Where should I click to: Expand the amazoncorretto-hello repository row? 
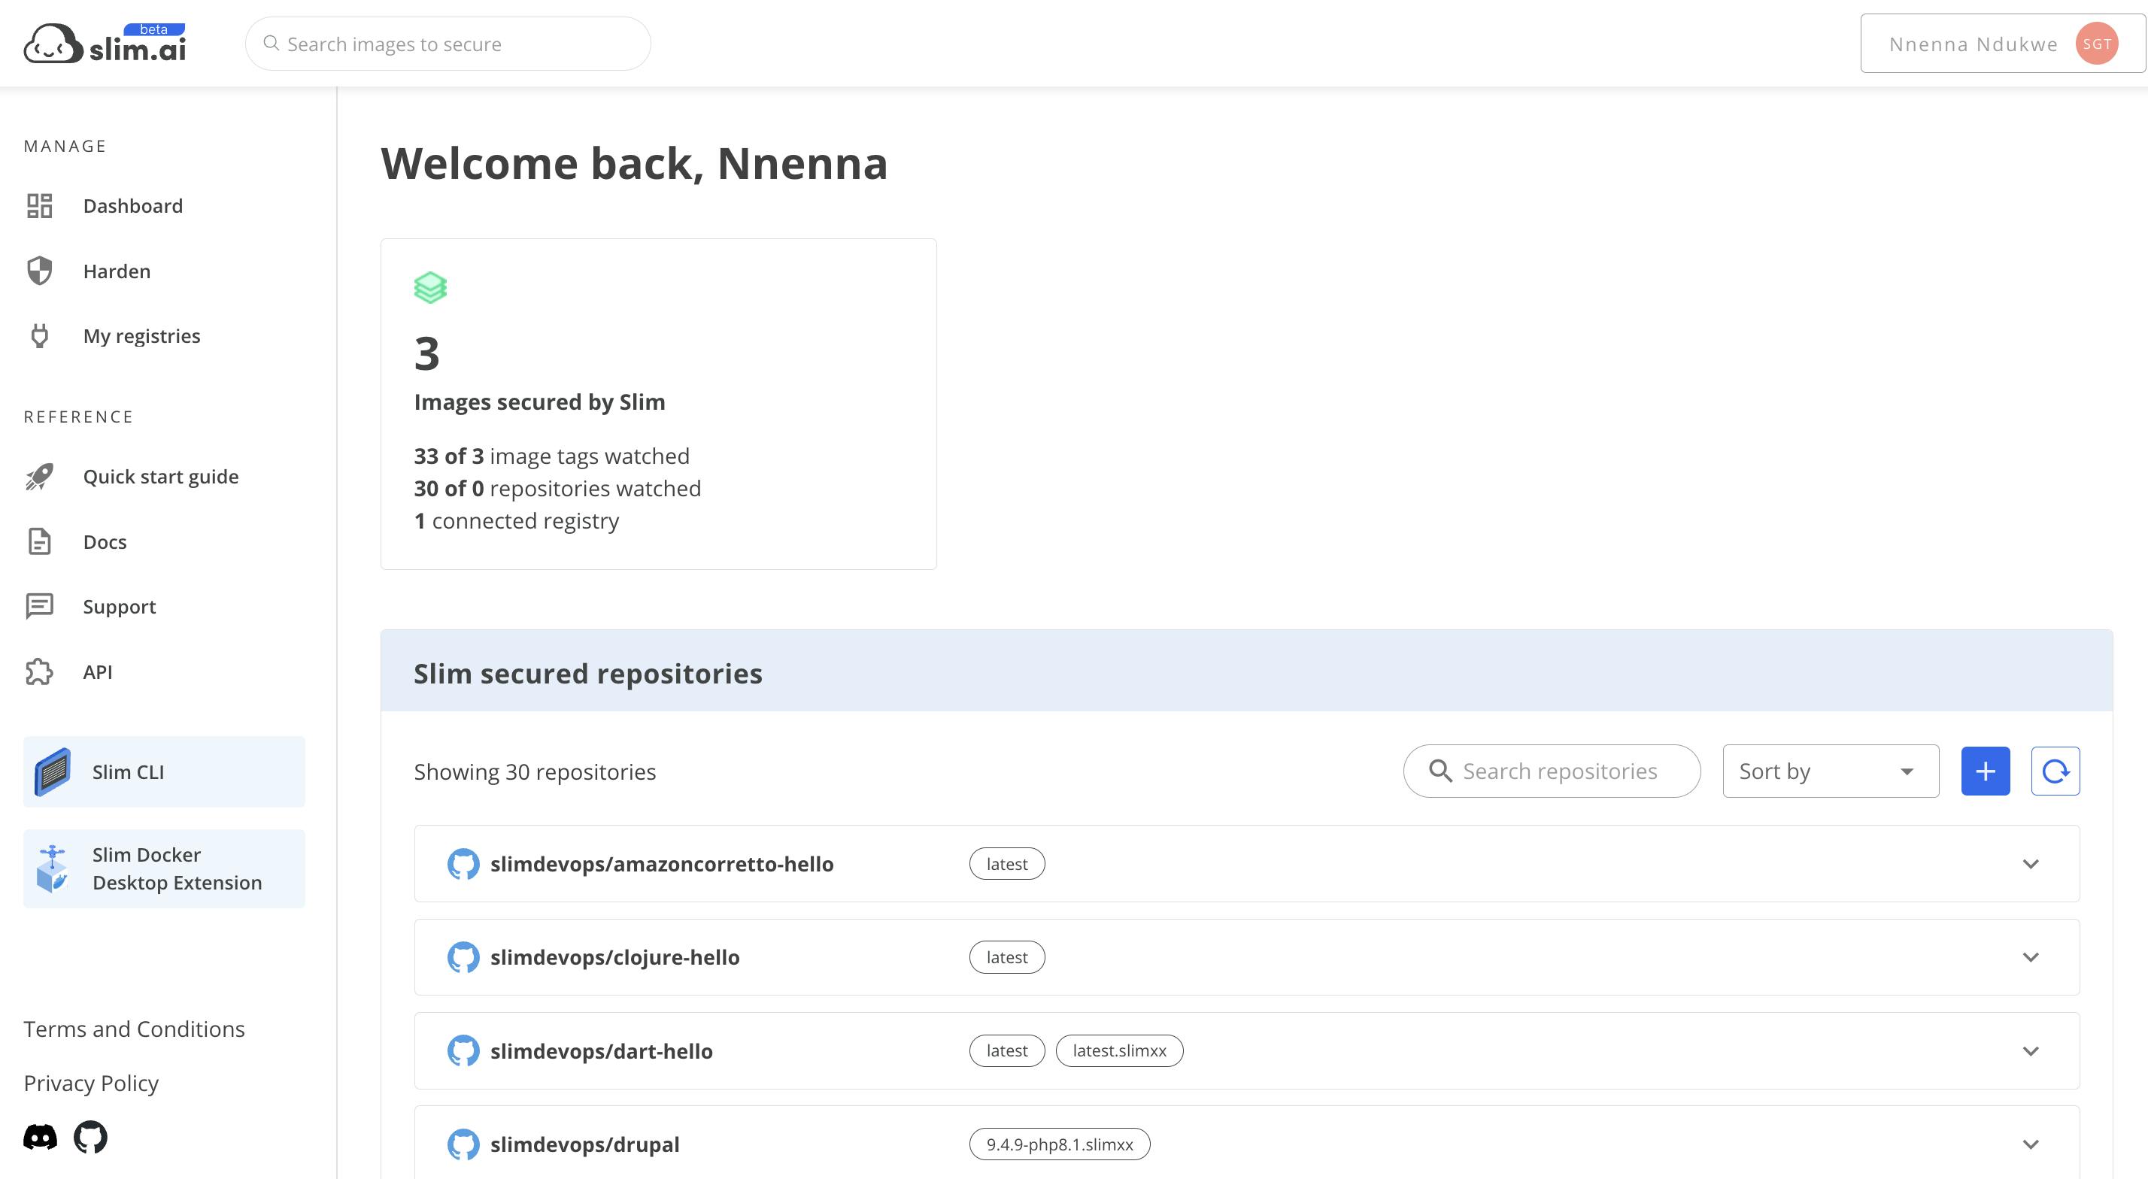pos(2031,864)
